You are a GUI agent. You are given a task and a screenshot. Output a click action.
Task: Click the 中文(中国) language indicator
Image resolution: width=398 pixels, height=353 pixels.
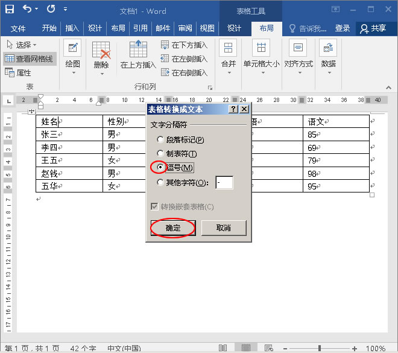[124, 348]
